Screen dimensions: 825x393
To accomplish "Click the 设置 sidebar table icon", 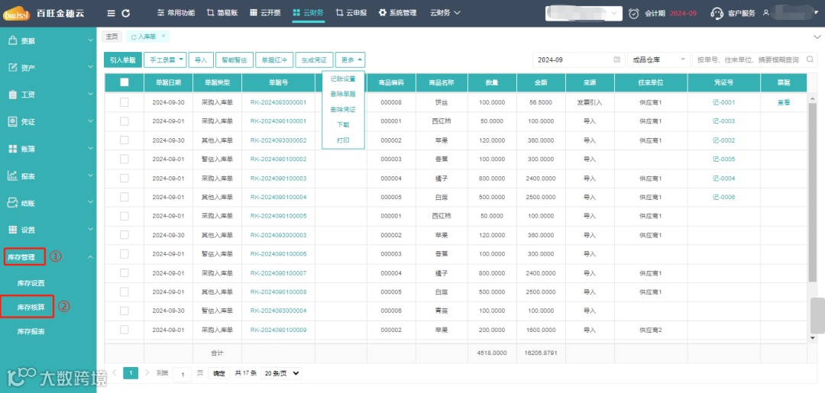I will pos(14,230).
